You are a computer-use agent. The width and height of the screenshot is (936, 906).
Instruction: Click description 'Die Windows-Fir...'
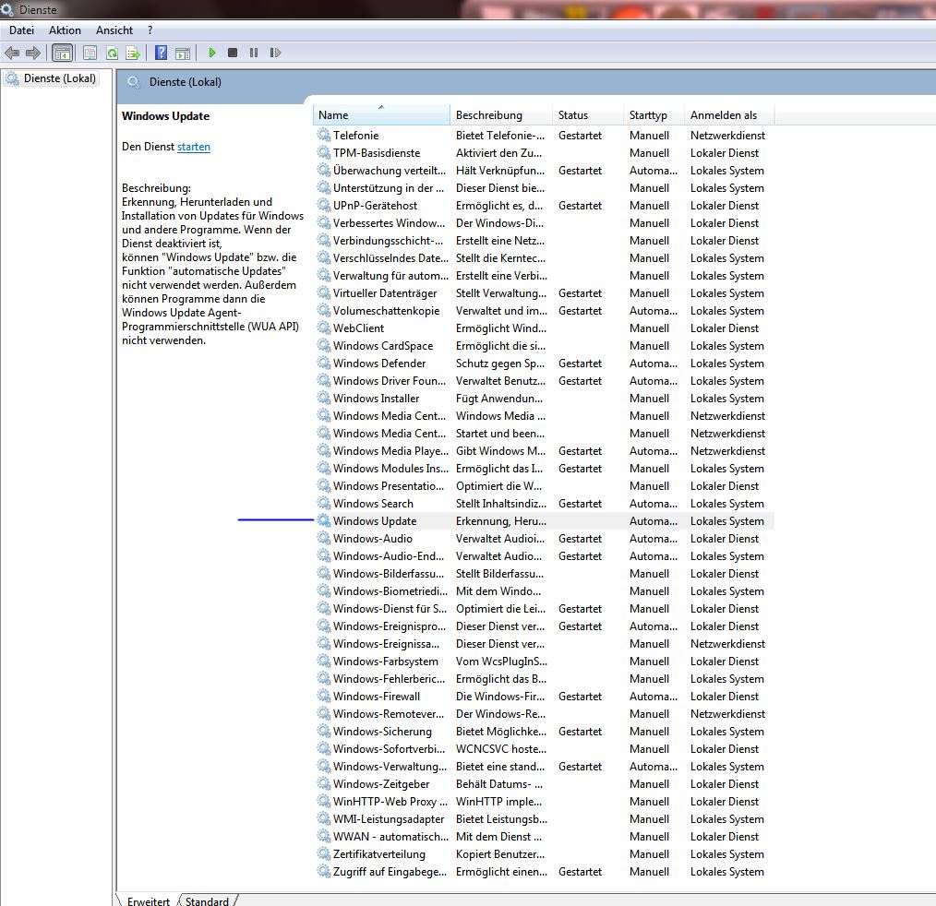500,696
